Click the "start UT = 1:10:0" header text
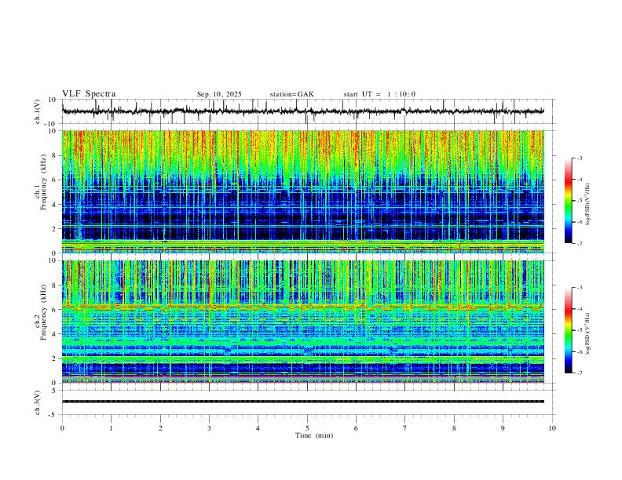622x480 pixels. point(379,94)
